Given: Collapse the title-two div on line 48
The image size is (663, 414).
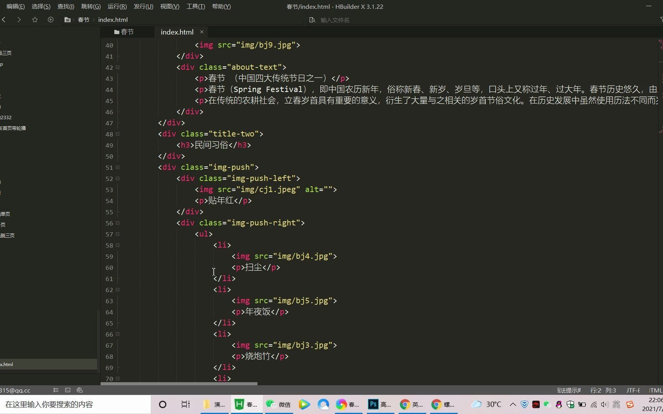Looking at the screenshot, I should click(118, 134).
